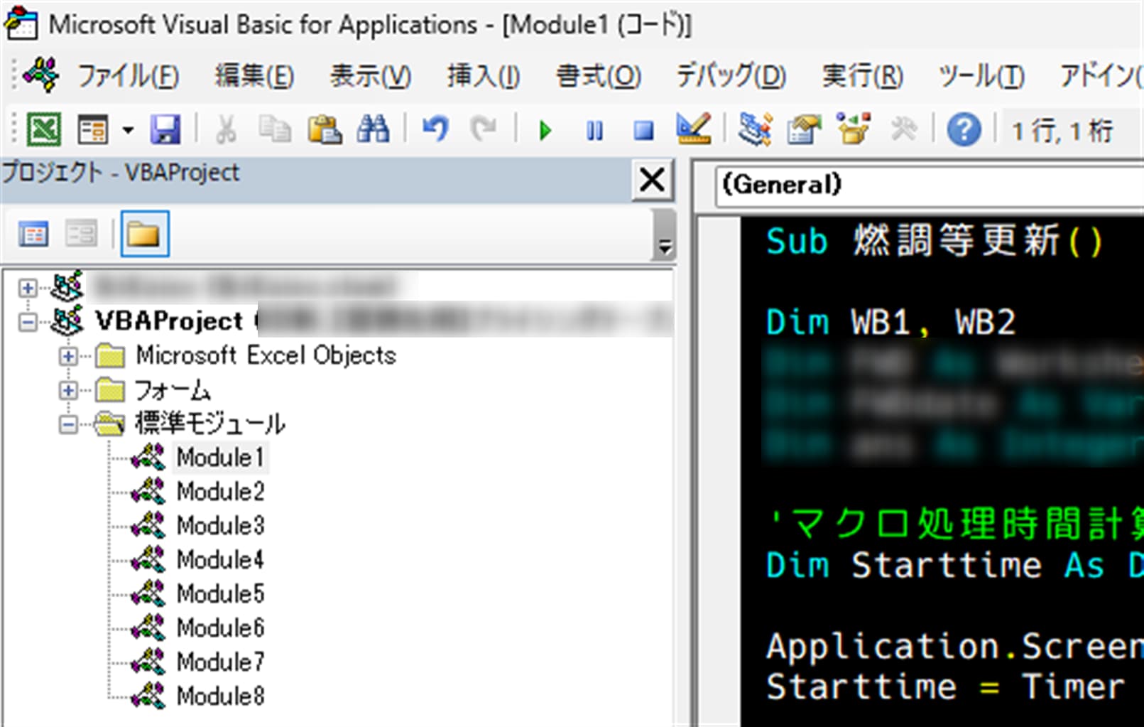Toggle Design Mode on the toolbar

coord(694,130)
